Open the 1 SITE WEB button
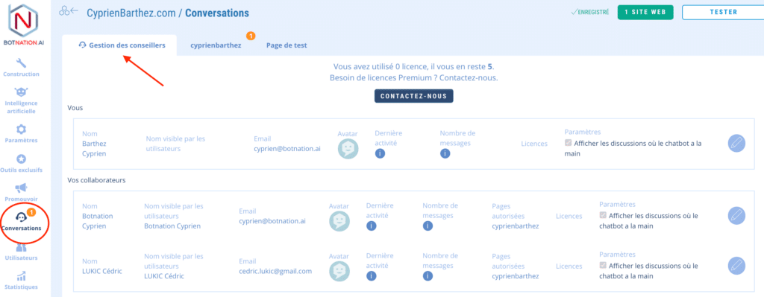Screen dimensions: 764x297 [x=645, y=12]
